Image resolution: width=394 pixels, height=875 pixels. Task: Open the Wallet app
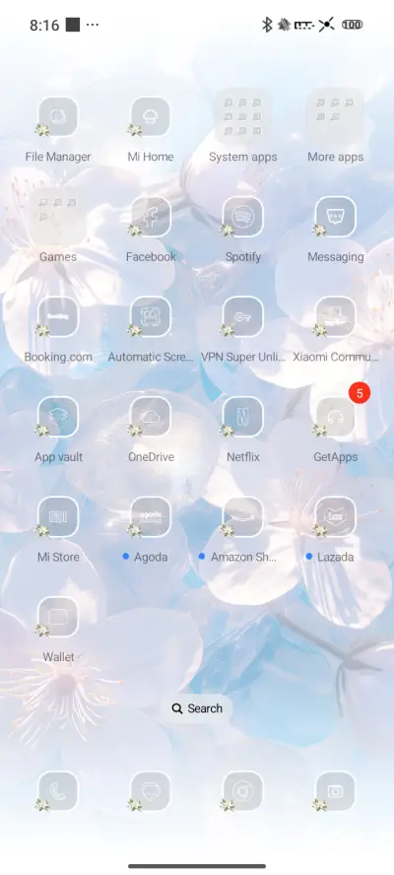click(58, 617)
